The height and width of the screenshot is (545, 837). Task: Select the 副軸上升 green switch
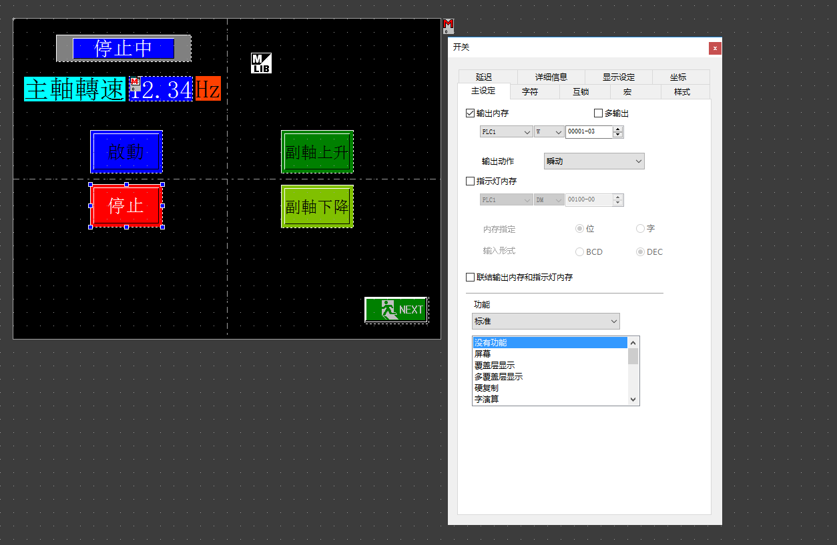(x=317, y=152)
